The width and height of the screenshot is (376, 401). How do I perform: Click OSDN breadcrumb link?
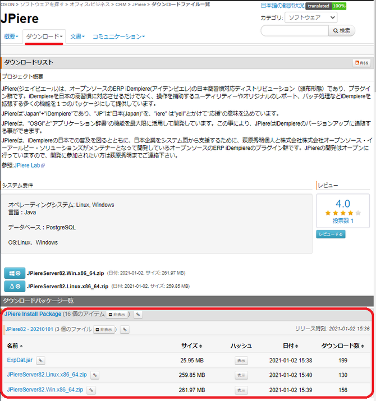tap(7, 4)
